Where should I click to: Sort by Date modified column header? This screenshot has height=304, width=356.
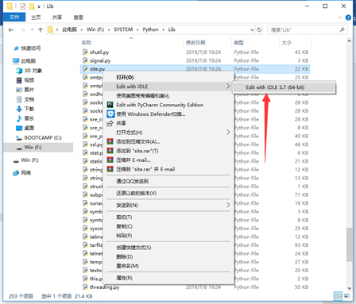point(195,42)
